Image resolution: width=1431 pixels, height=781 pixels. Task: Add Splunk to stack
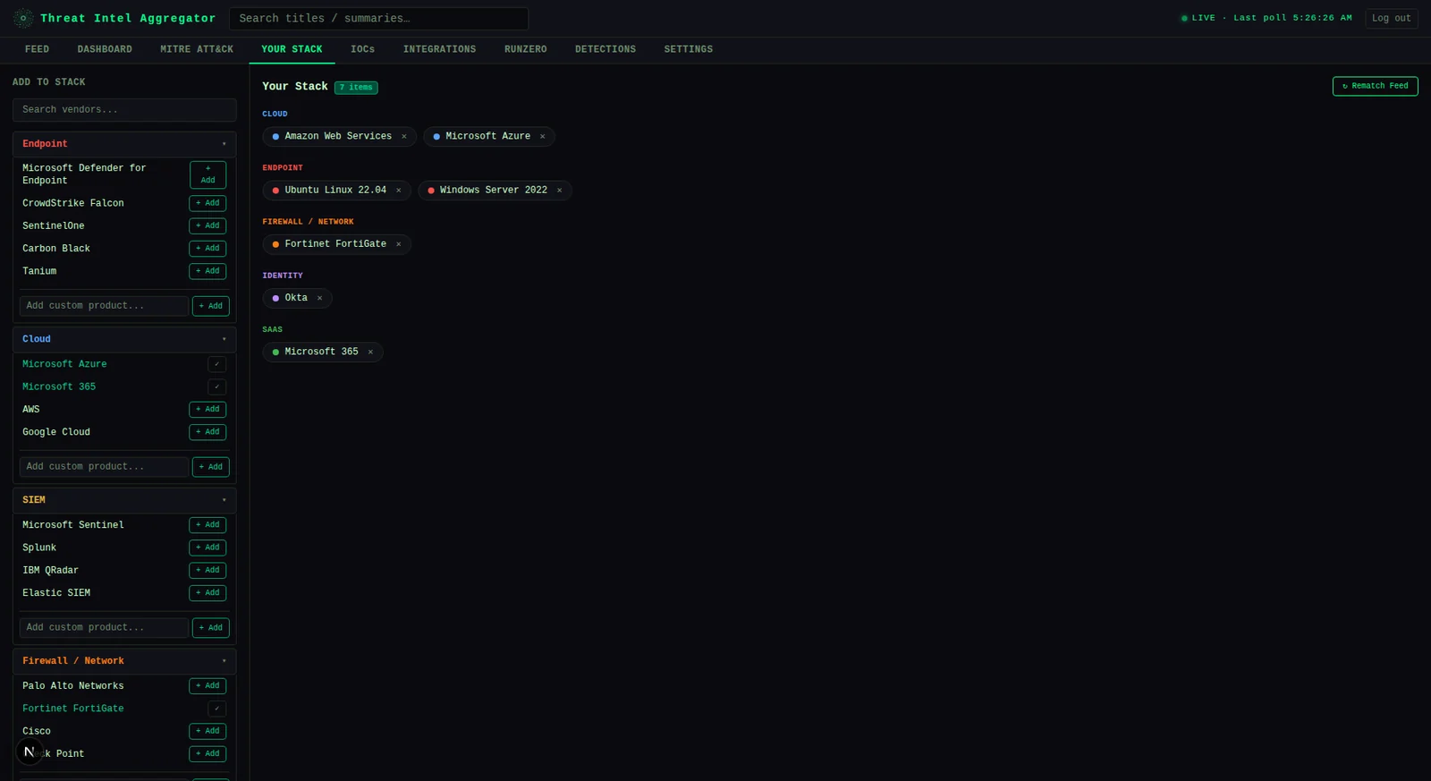[207, 547]
